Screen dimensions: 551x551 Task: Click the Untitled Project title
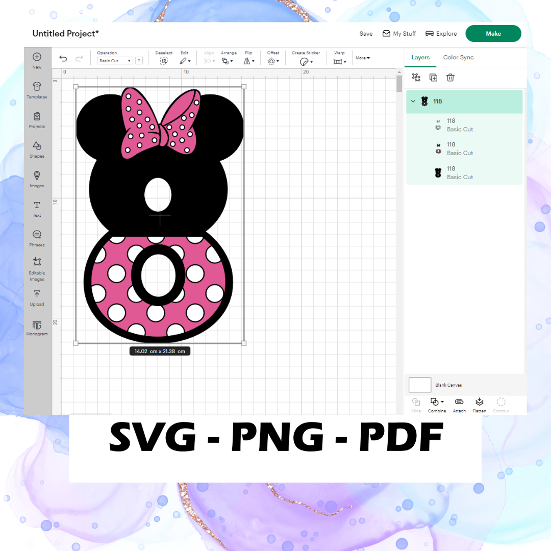click(65, 33)
